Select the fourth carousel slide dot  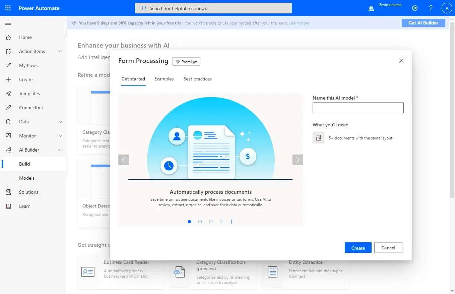pos(221,222)
